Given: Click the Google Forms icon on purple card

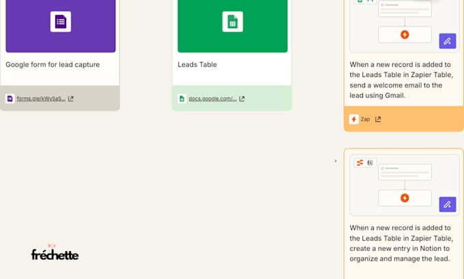Looking at the screenshot, I should (x=61, y=22).
